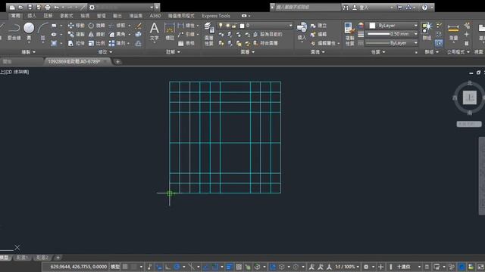The image size is (485, 272).
Task: Open the Insert (插入) ribbon tab
Action: click(32, 15)
